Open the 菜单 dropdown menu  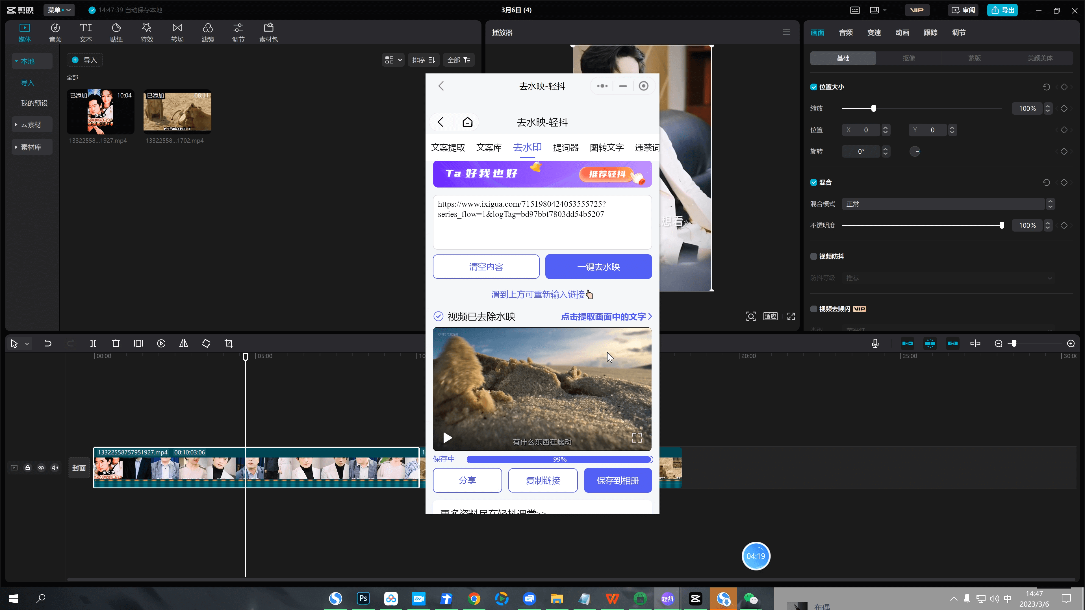pyautogui.click(x=59, y=10)
